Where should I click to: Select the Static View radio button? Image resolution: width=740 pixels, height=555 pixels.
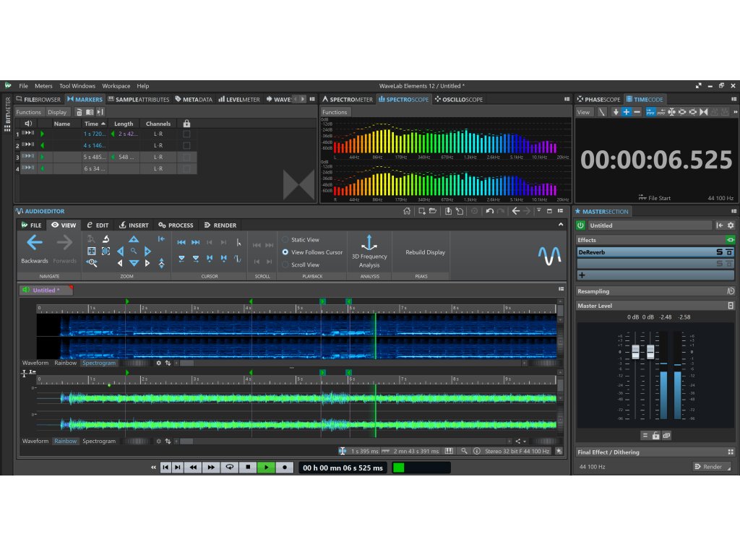(285, 240)
